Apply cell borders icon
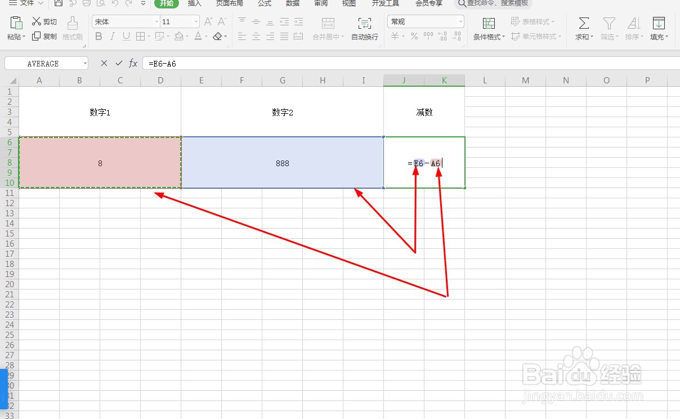The width and height of the screenshot is (680, 419). click(141, 36)
